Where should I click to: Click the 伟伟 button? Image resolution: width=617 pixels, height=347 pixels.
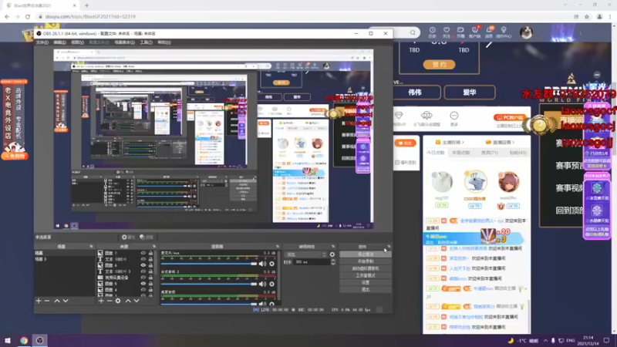click(416, 93)
